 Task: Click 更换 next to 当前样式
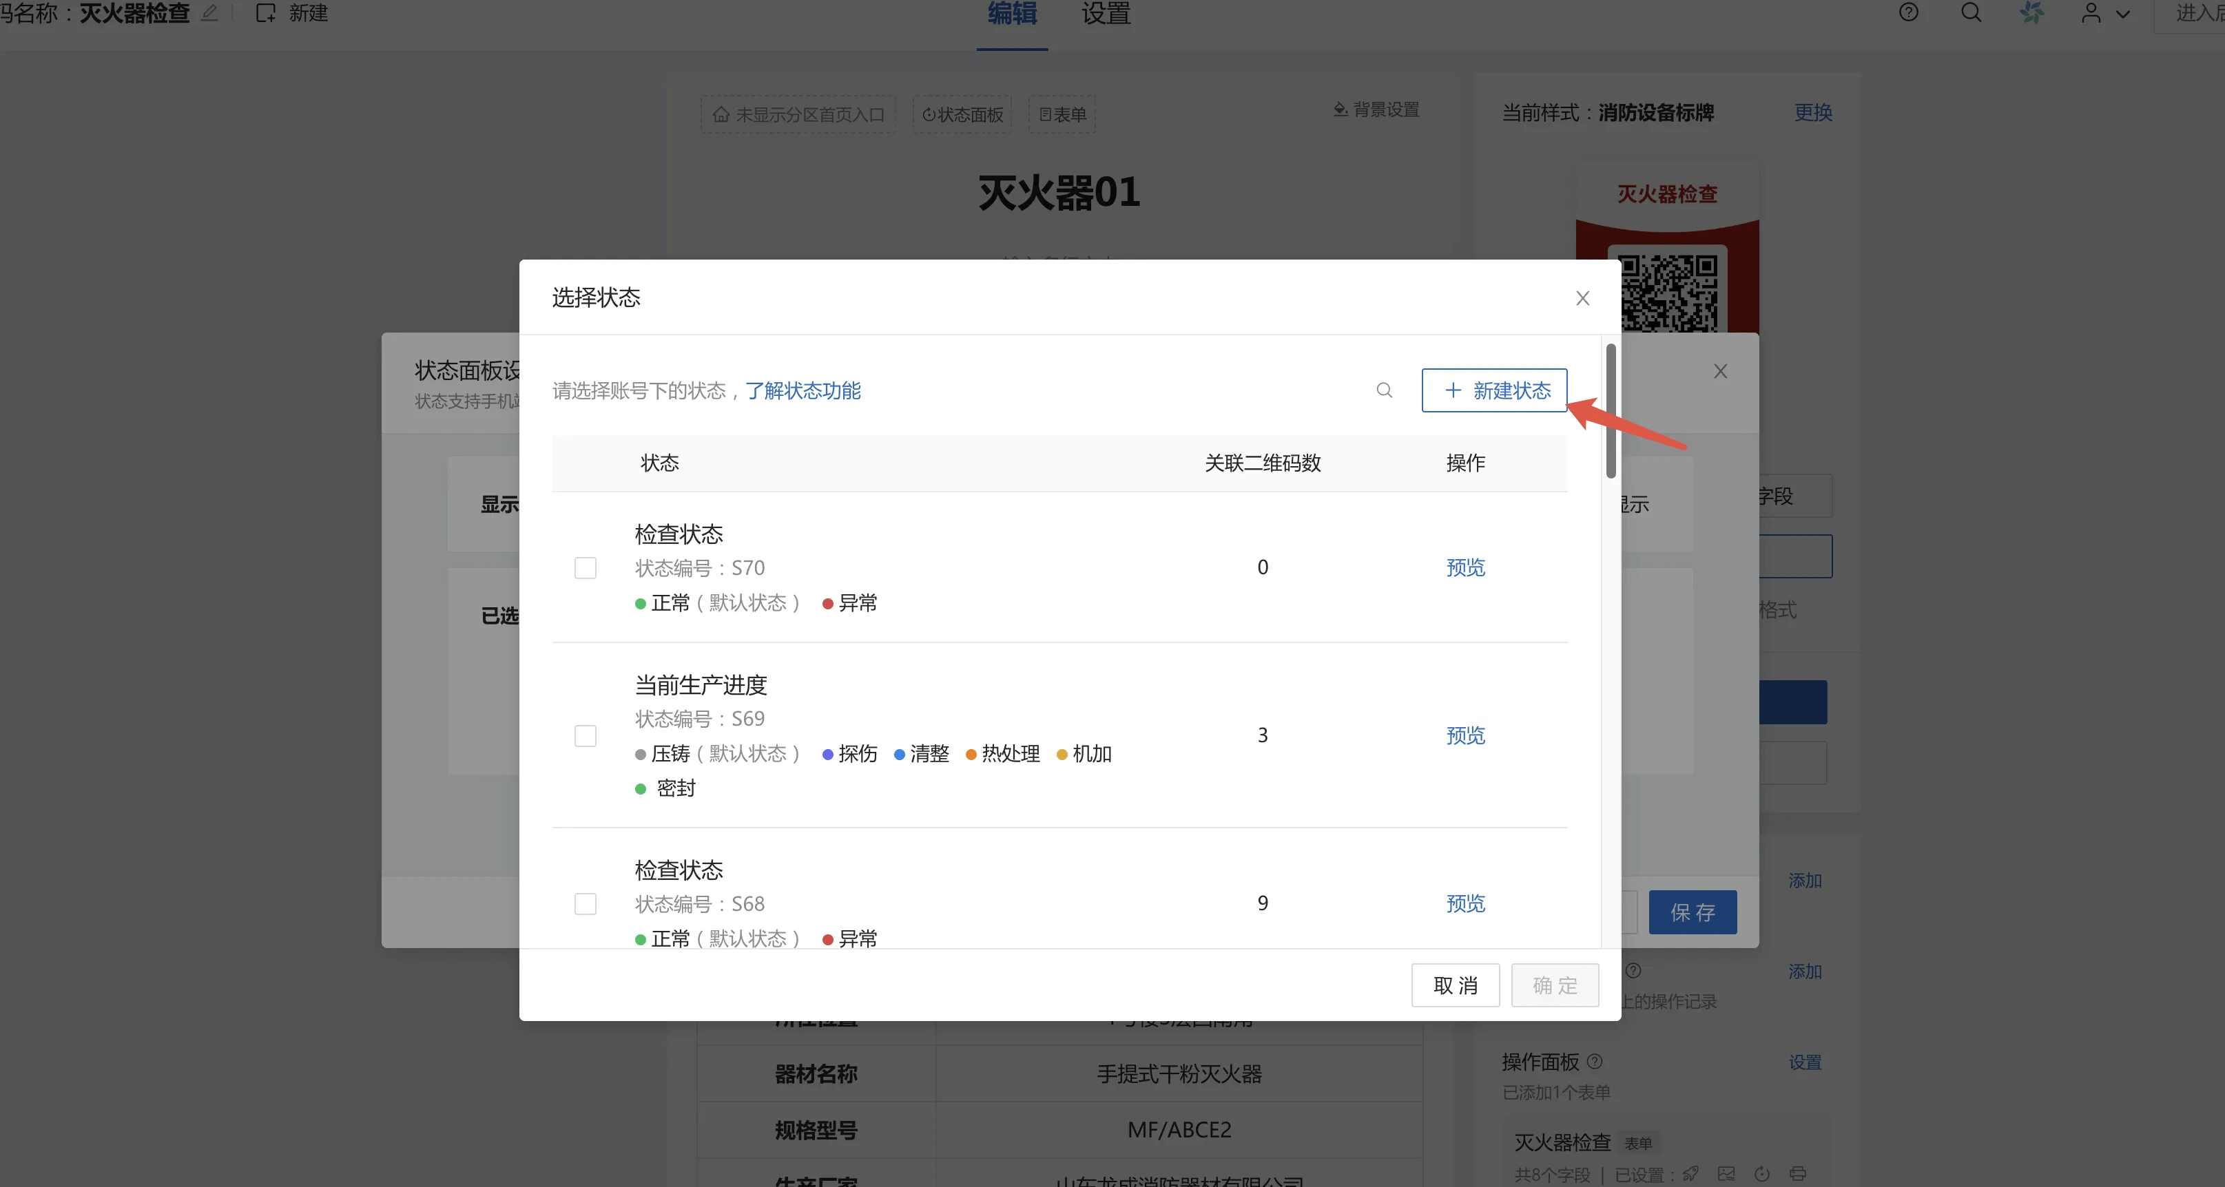[x=1813, y=112]
